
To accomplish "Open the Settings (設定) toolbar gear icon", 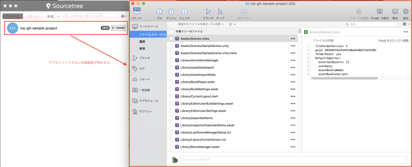I will coord(406,12).
